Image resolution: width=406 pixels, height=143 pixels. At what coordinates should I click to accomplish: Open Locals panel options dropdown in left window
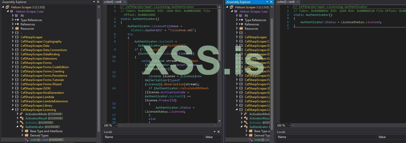click(x=215, y=132)
